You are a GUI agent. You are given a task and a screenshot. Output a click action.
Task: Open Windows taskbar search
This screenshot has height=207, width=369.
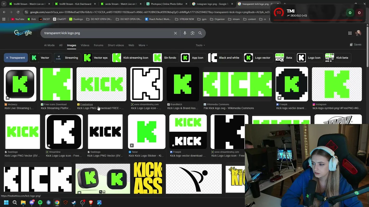coord(15,202)
